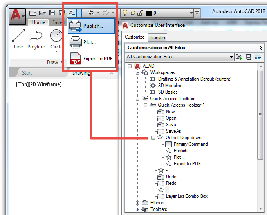
Task: Collapse the Workspaces tree node
Action: coord(137,72)
